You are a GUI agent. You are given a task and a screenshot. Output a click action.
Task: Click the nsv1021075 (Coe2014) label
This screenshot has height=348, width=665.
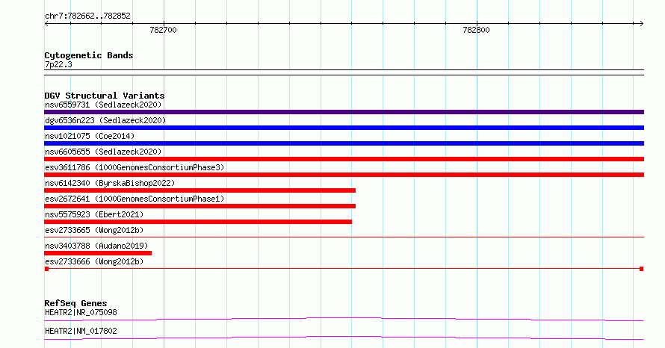(90, 136)
